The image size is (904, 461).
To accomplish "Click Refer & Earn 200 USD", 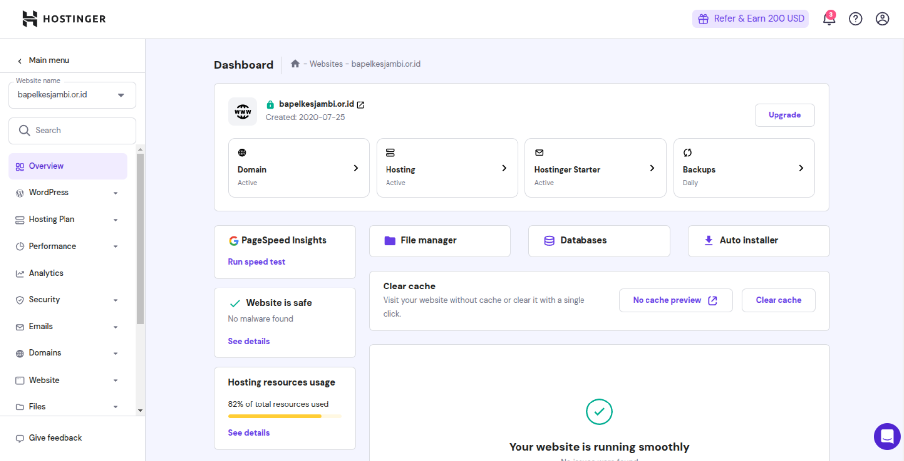I will 750,19.
